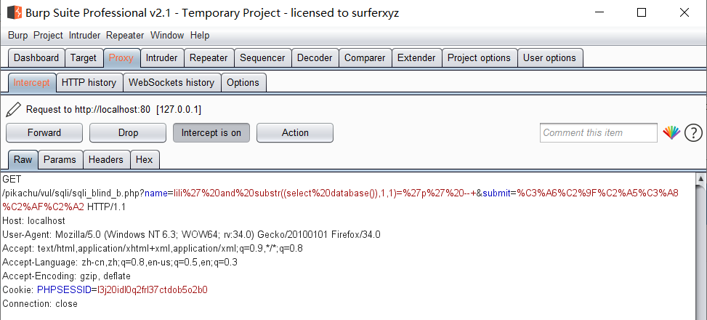
Task: Open the Project options tab
Action: click(x=479, y=57)
